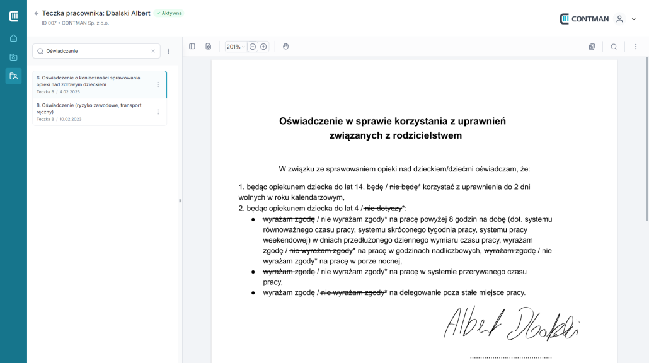Expand the user account dropdown chevron
This screenshot has height=363, width=649.
point(634,19)
